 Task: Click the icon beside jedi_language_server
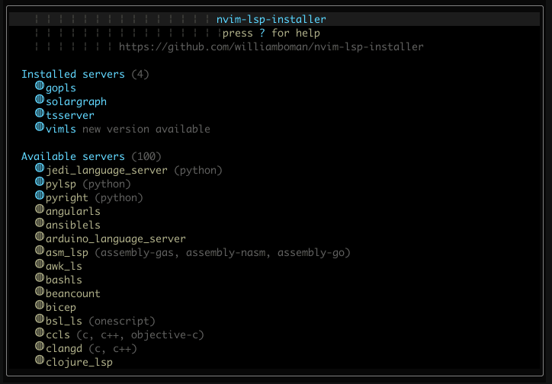(40, 169)
